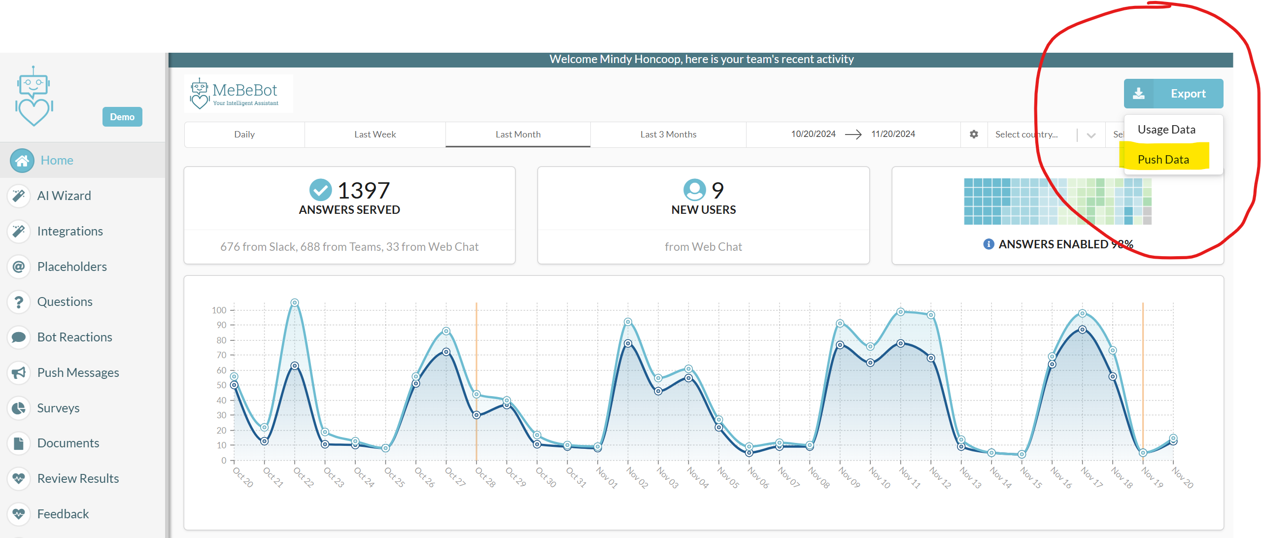Click the Demo button
The image size is (1261, 538).
coord(122,117)
